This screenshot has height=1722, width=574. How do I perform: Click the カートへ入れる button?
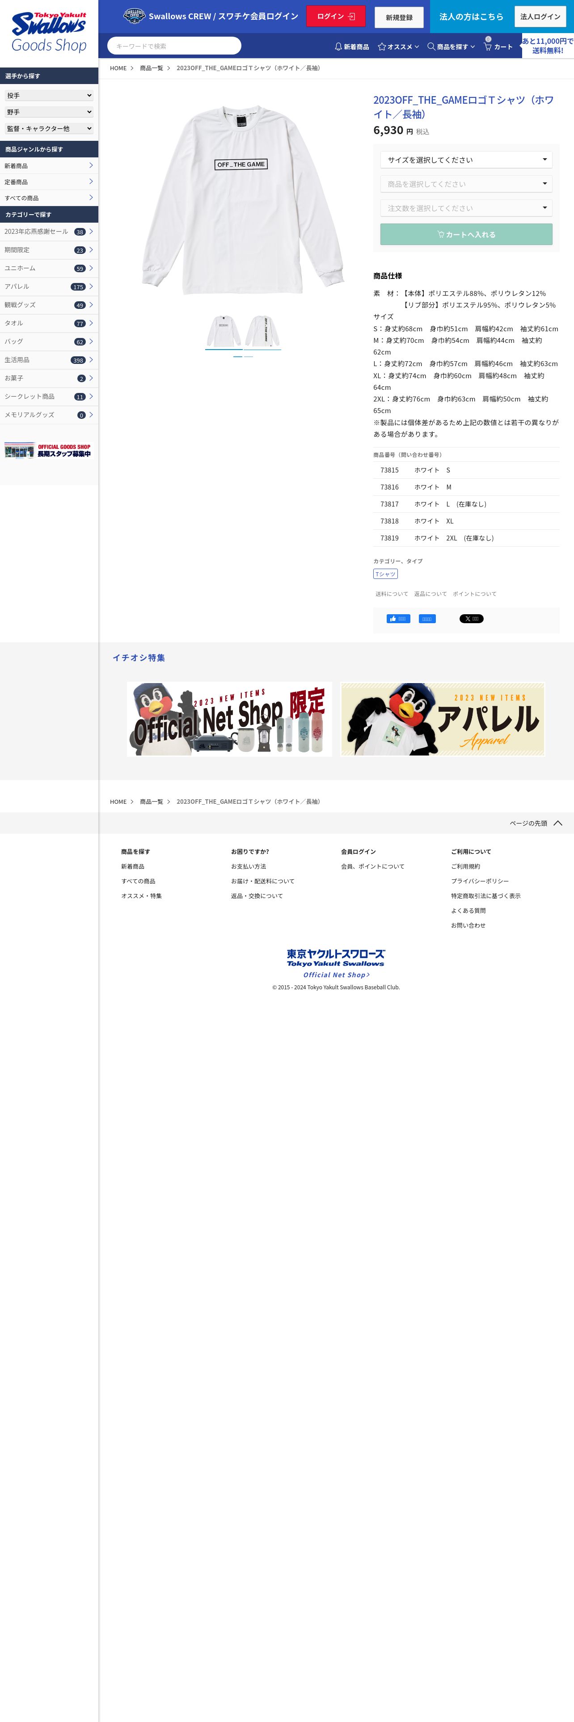click(x=466, y=235)
